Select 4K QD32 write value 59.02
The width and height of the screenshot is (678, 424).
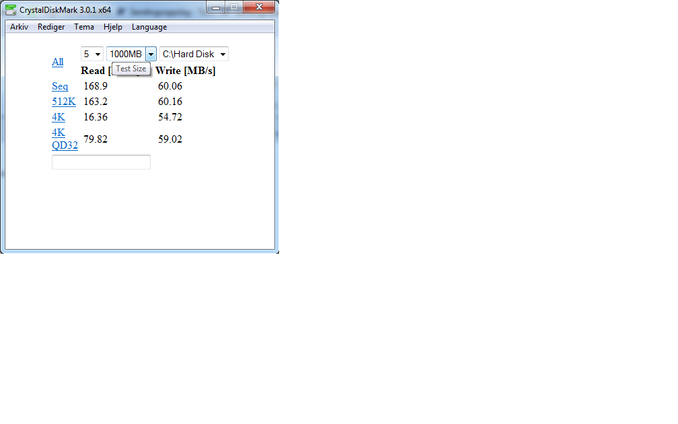coord(170,139)
